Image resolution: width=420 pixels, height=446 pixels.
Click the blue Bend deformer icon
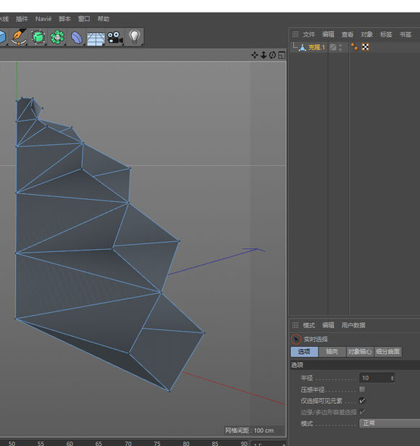click(76, 38)
